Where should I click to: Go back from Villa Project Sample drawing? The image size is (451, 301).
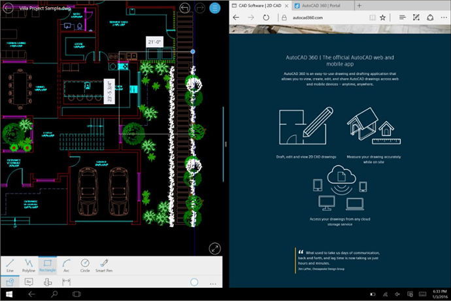[8, 8]
